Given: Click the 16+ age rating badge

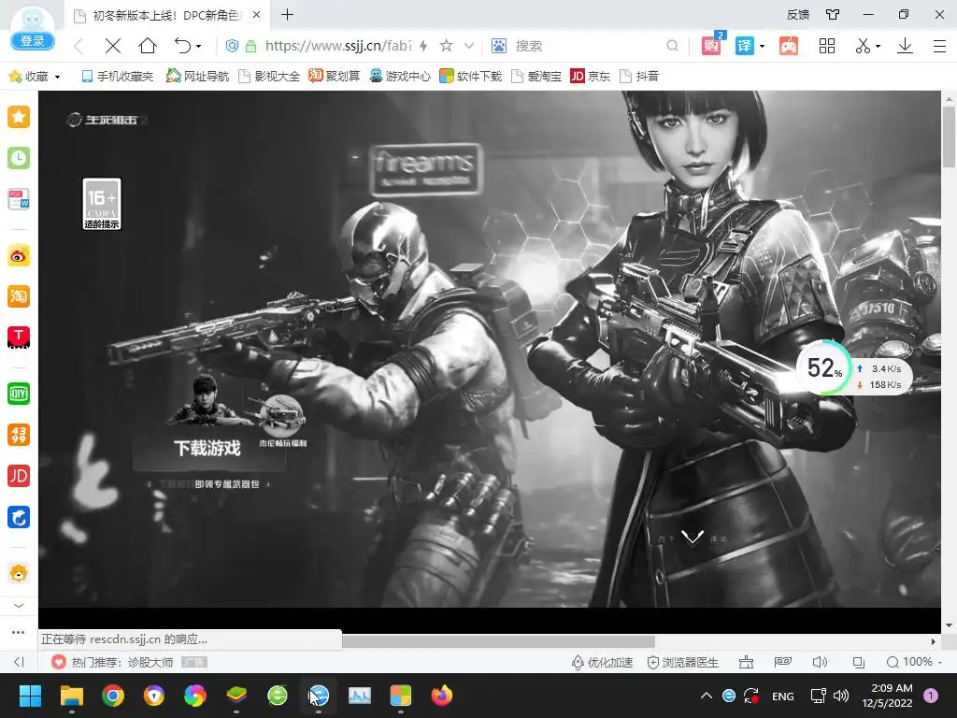Looking at the screenshot, I should point(102,204).
